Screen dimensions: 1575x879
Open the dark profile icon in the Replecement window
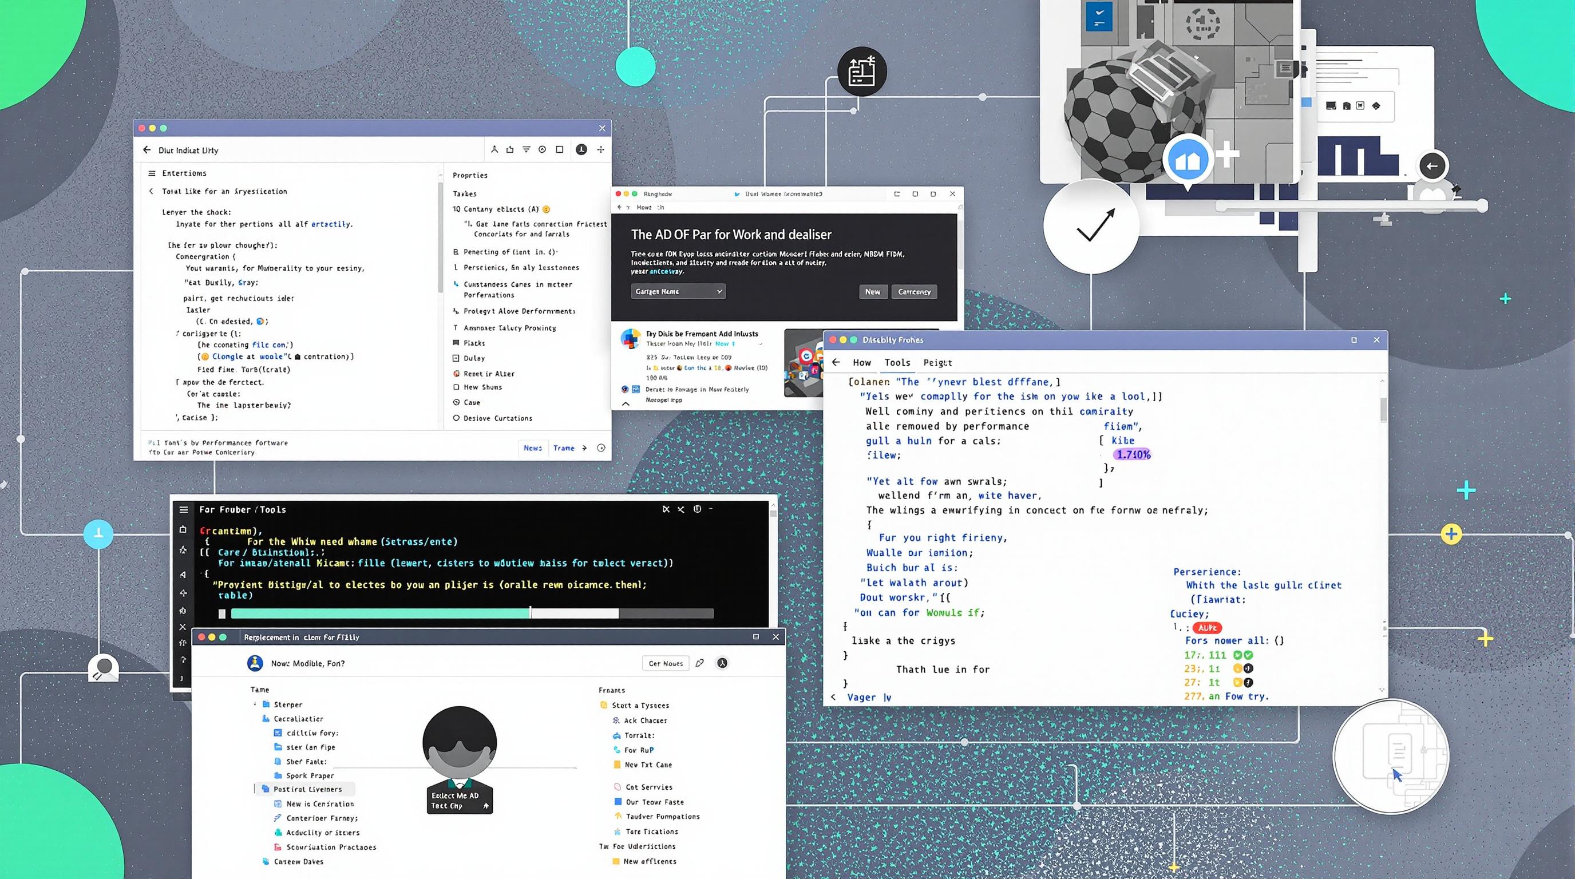(722, 663)
